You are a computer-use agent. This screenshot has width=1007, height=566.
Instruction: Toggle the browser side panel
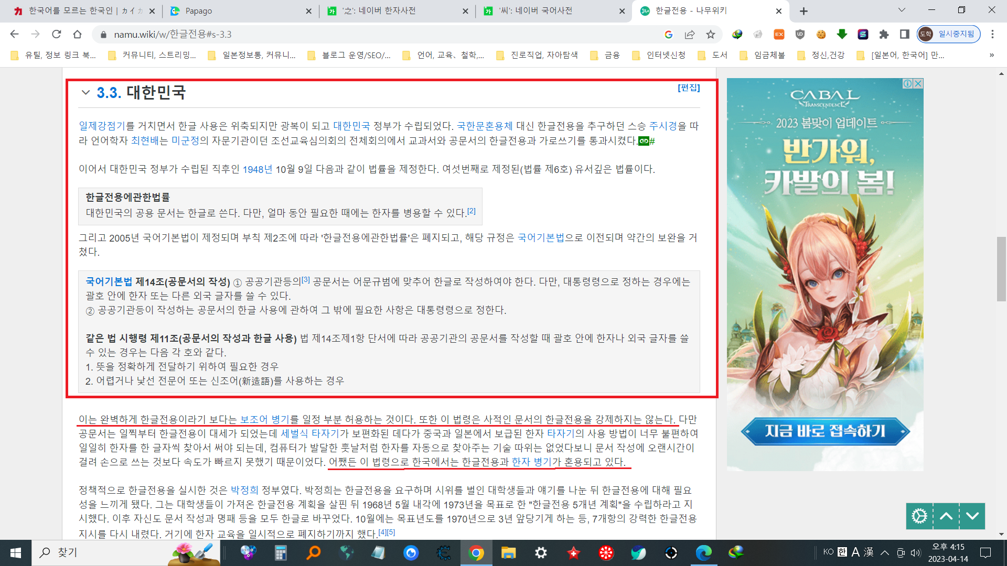pyautogui.click(x=904, y=34)
